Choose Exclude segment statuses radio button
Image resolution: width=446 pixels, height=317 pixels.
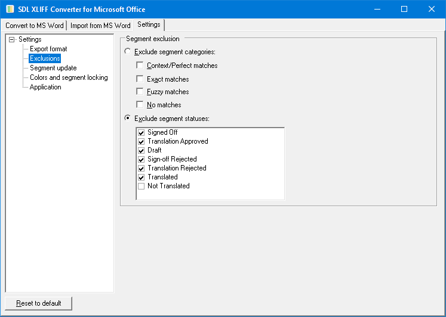(128, 118)
